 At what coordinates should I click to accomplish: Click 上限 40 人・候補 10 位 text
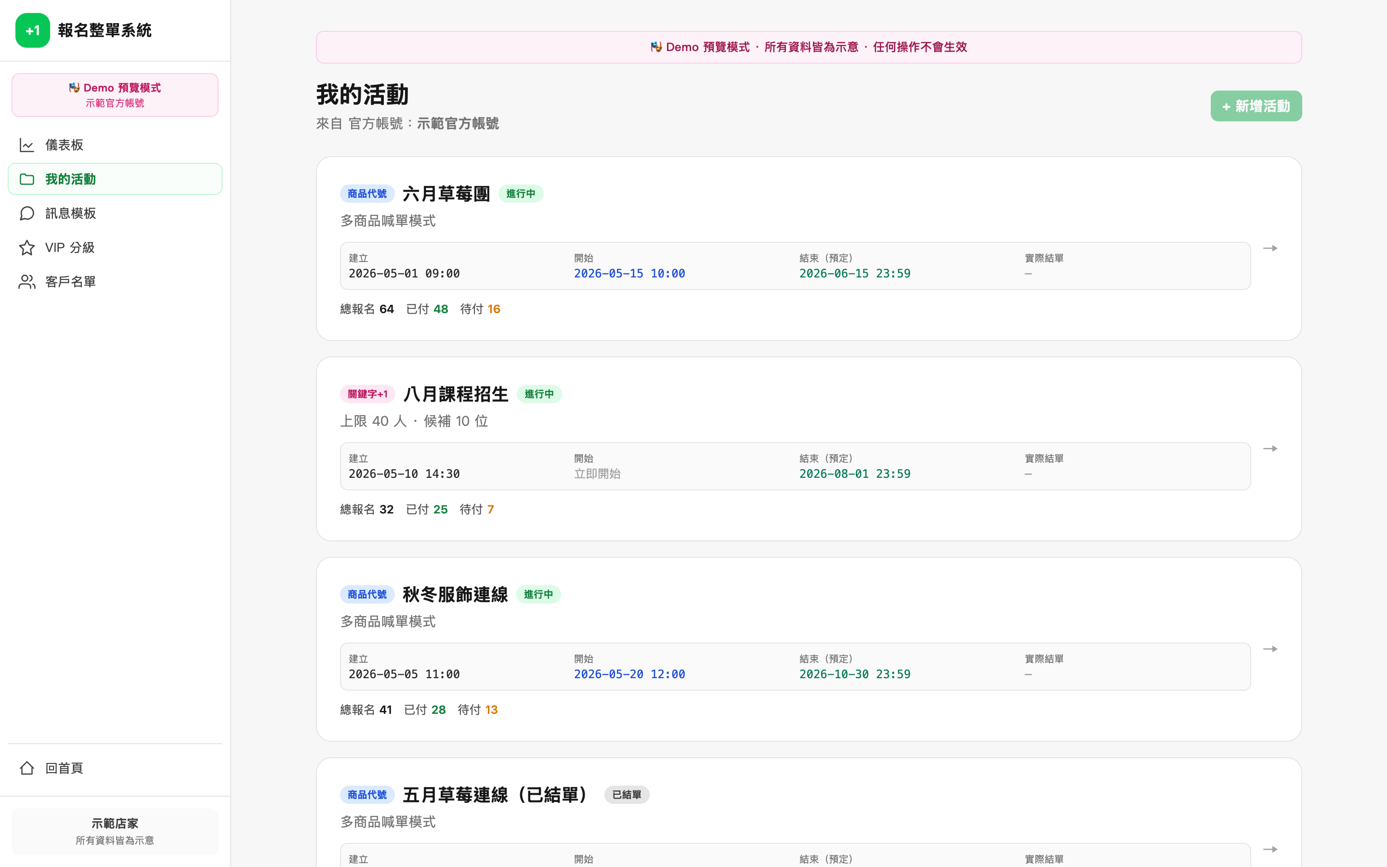pyautogui.click(x=414, y=421)
